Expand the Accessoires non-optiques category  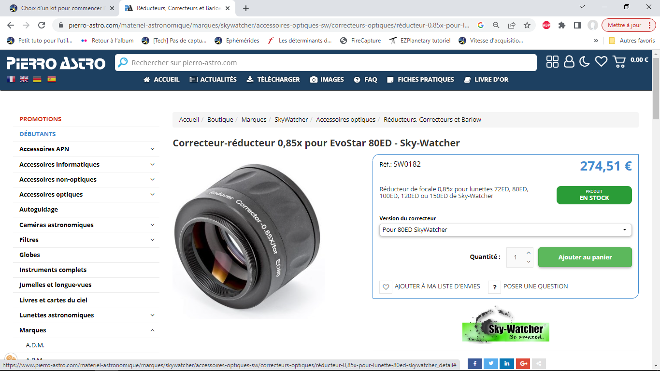click(153, 179)
